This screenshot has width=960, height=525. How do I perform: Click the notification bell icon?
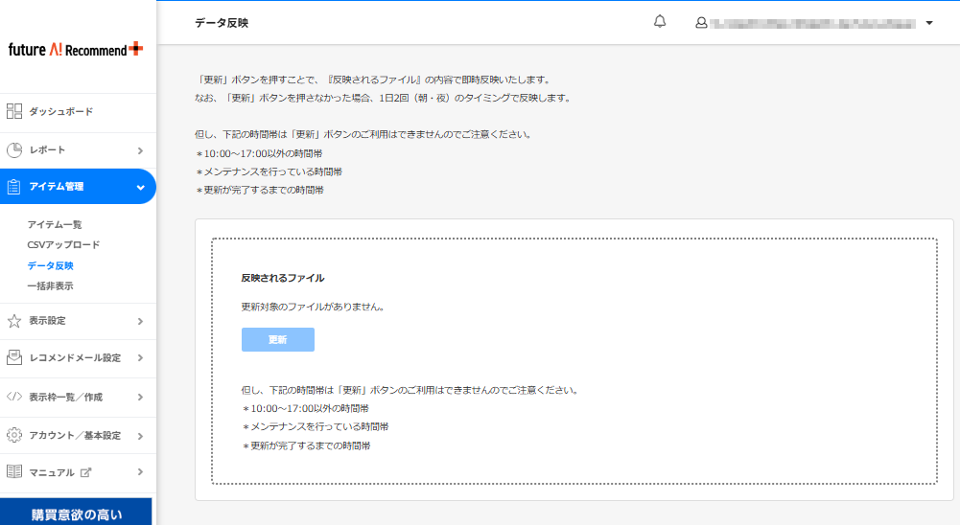[660, 22]
